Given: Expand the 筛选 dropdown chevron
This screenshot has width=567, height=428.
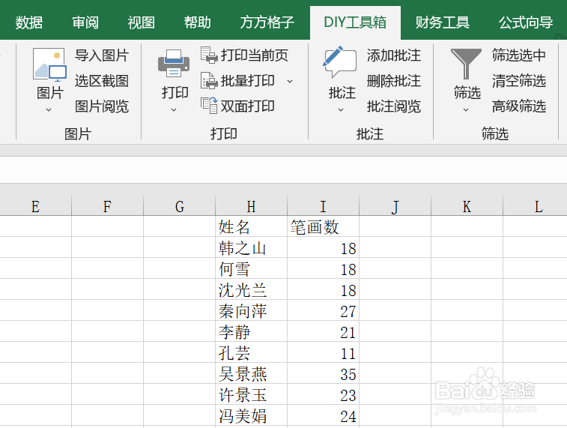Looking at the screenshot, I should tap(466, 109).
